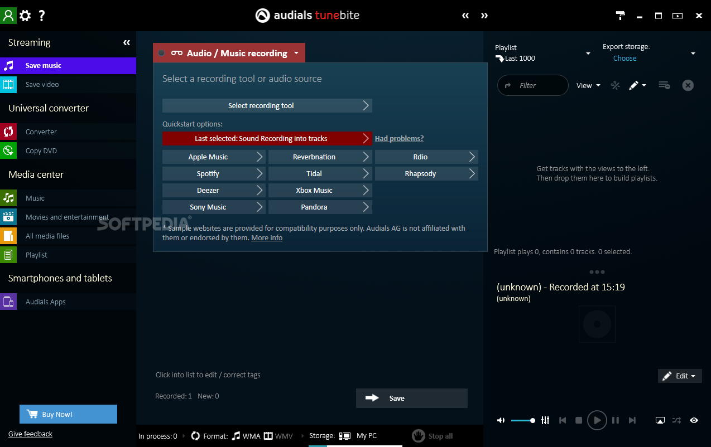Choose Xbox Music quickstart option

320,191
